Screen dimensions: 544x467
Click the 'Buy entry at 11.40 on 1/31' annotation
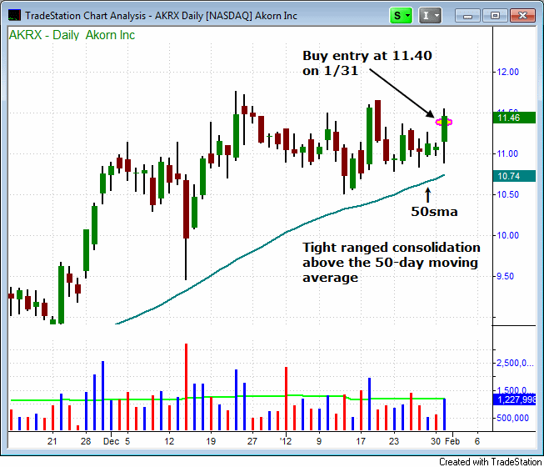click(x=367, y=63)
